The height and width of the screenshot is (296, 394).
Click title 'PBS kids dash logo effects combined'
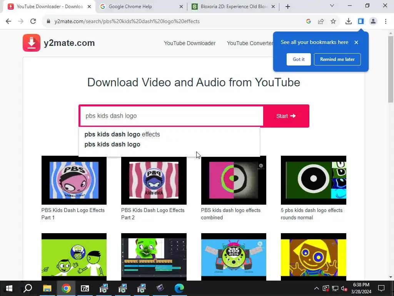(231, 214)
